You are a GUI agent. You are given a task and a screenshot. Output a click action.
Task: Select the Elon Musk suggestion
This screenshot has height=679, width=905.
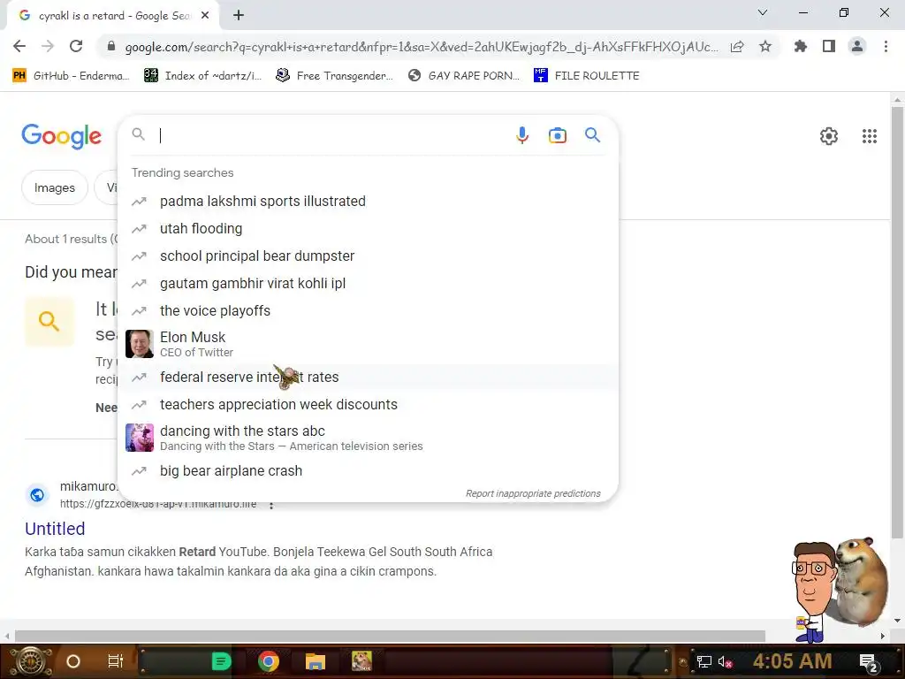click(369, 344)
